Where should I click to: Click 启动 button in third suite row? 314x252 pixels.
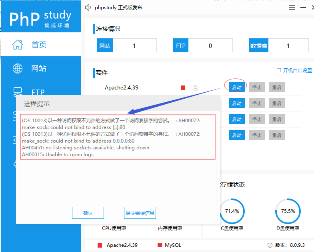coord(237,119)
